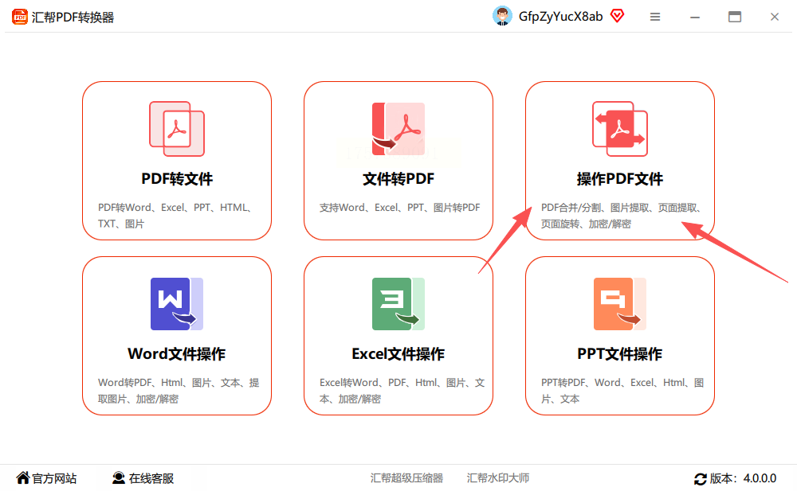The width and height of the screenshot is (797, 491).
Task: Click the customer service headset icon
Action: click(119, 477)
